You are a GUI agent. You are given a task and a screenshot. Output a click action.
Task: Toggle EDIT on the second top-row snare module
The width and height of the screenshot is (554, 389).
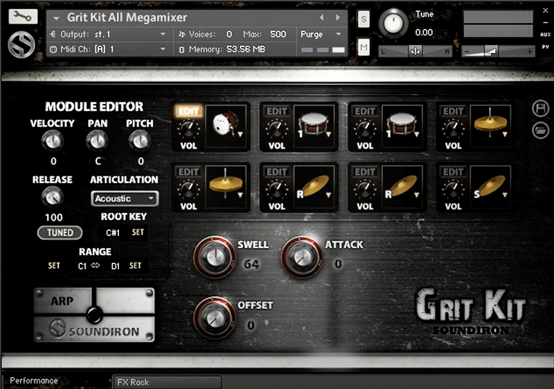point(277,111)
